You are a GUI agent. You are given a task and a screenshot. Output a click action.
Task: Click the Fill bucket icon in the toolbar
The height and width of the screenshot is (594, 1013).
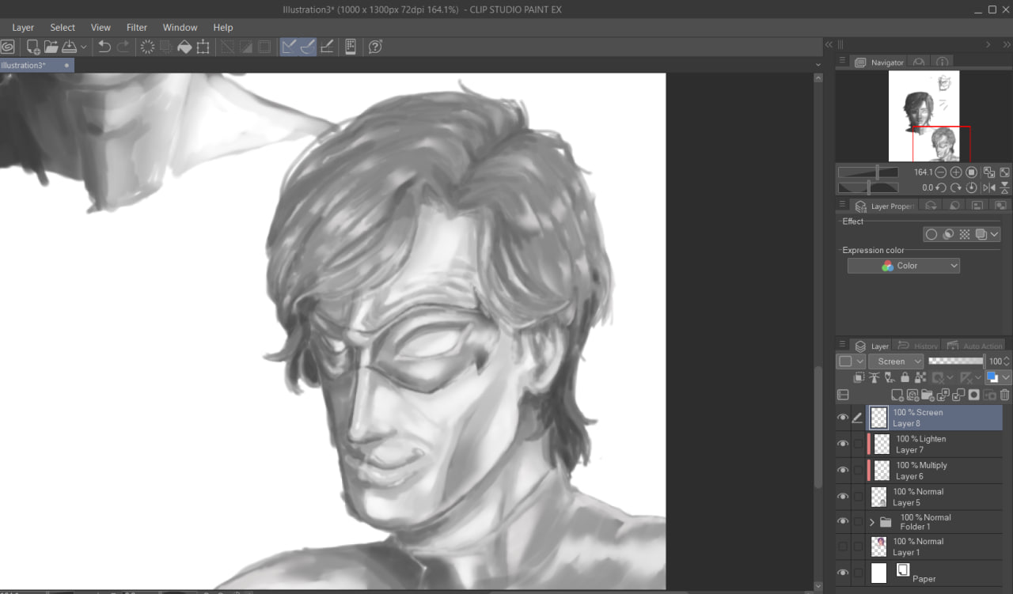point(184,47)
